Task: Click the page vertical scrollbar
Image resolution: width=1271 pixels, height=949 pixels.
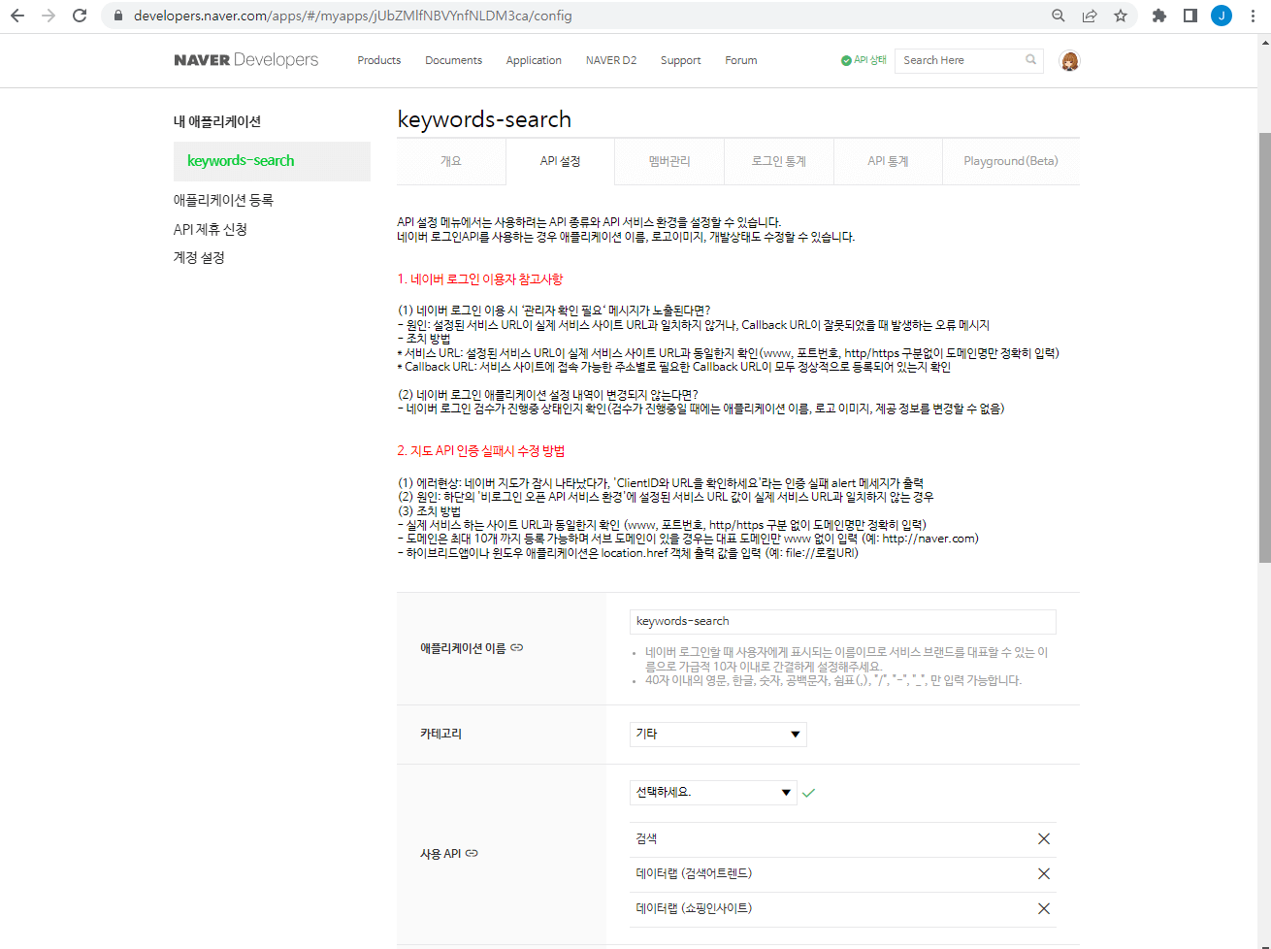Action: [1264, 347]
